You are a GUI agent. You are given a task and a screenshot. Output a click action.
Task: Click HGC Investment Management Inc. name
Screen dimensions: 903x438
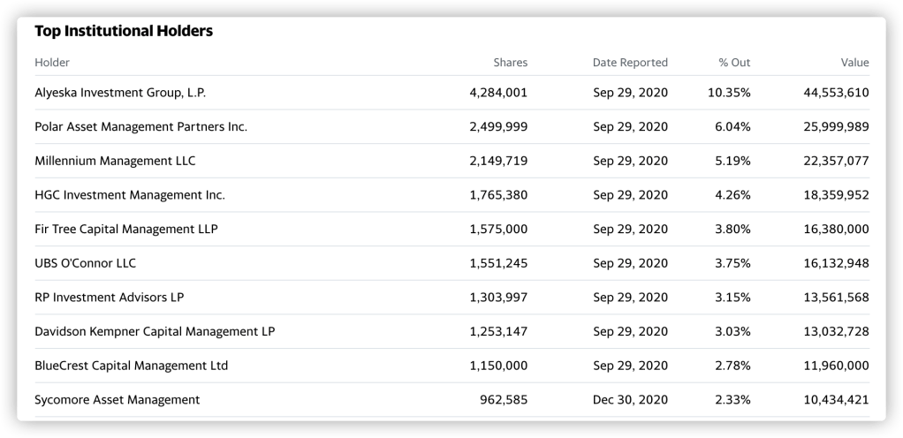coord(130,195)
